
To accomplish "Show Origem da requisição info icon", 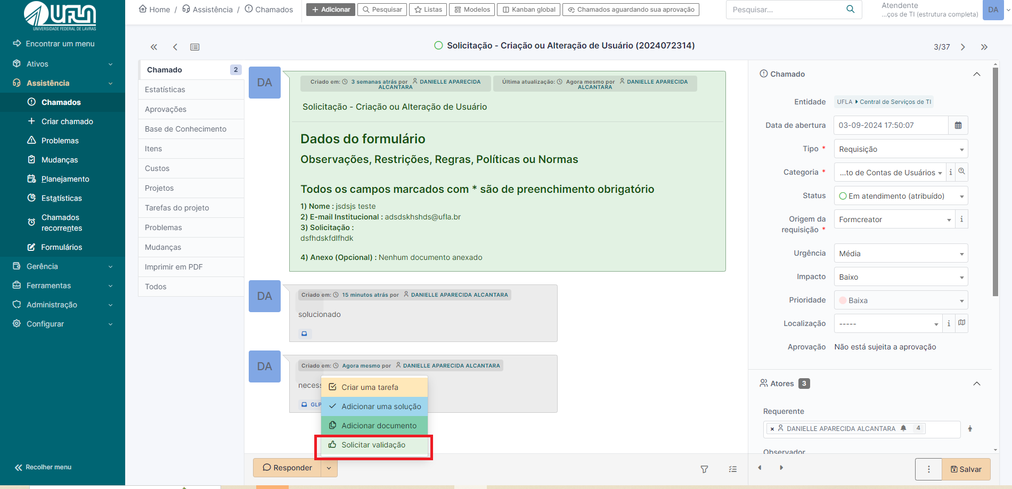I will (961, 219).
